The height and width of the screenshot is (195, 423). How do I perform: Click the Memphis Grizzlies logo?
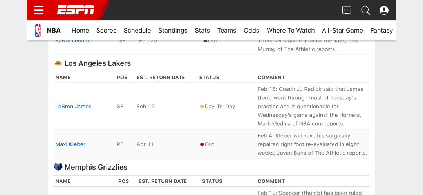[x=58, y=167]
